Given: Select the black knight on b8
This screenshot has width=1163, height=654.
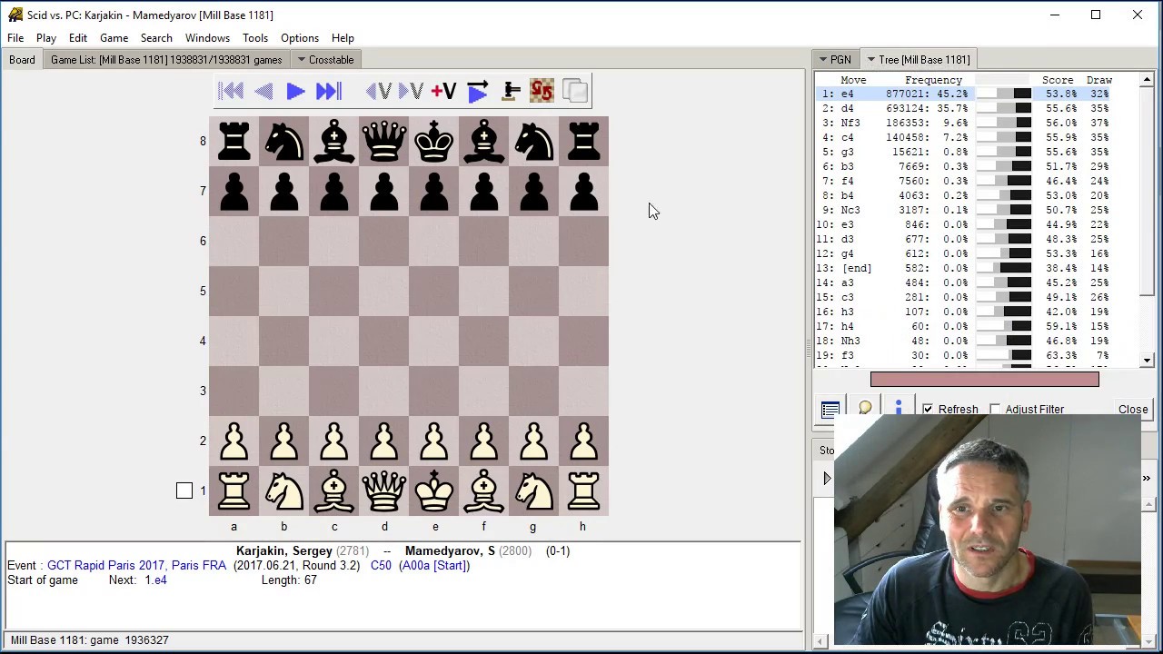Looking at the screenshot, I should click(x=284, y=142).
